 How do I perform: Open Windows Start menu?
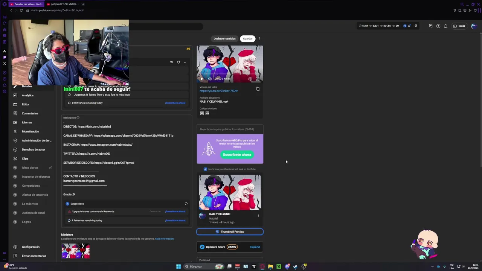178,266
